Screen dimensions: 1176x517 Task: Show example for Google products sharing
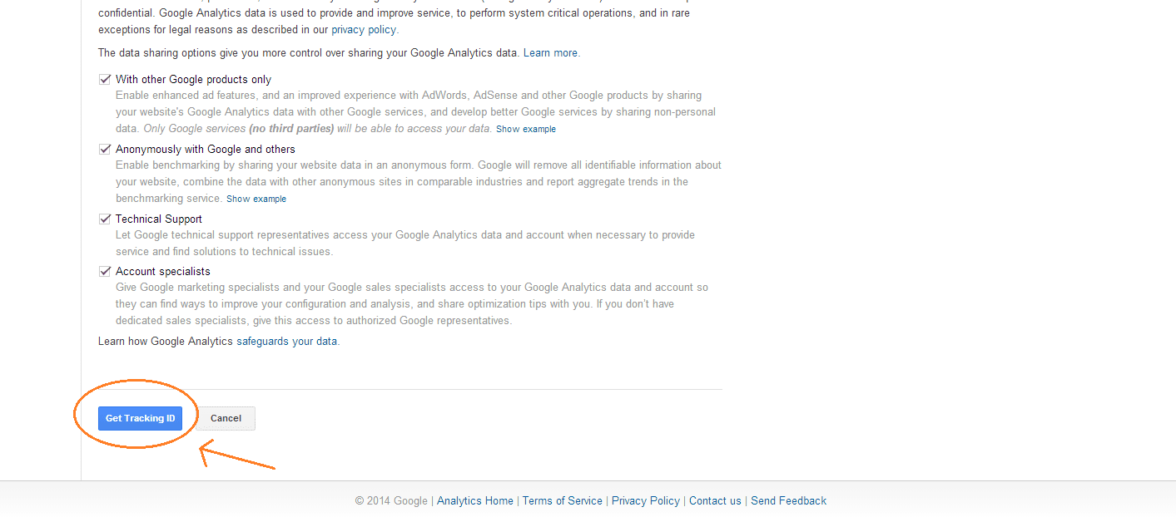point(526,130)
